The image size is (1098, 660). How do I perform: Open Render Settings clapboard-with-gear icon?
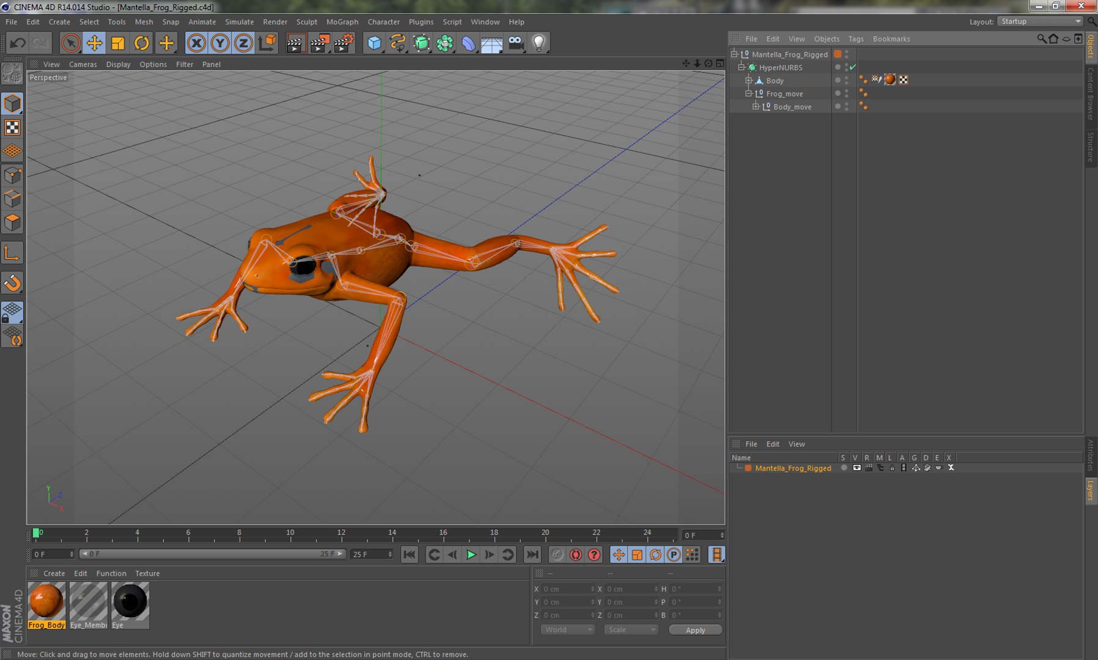(344, 43)
